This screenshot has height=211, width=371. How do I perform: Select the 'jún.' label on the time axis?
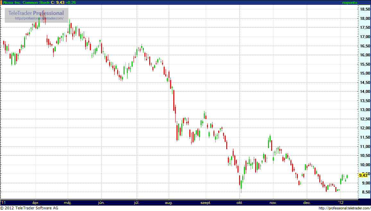pos(101,203)
